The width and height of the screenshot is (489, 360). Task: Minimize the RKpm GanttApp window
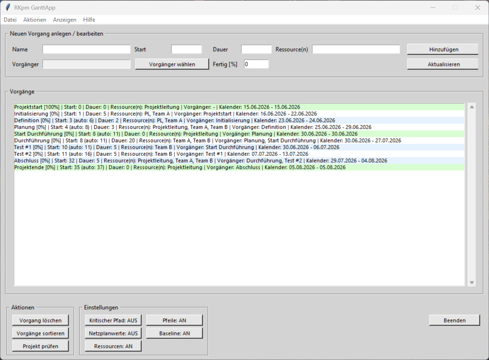tap(433, 7)
